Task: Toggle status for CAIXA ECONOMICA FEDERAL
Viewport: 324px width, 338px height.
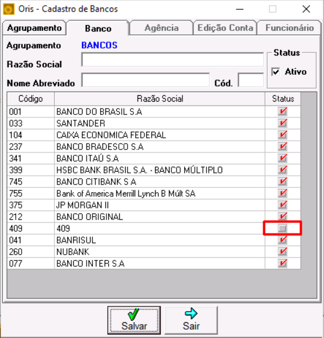Action: pyautogui.click(x=282, y=135)
